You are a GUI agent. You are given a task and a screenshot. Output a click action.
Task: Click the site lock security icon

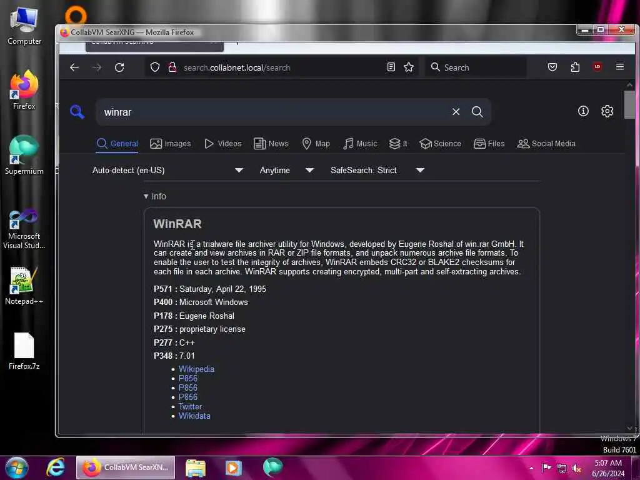click(172, 67)
